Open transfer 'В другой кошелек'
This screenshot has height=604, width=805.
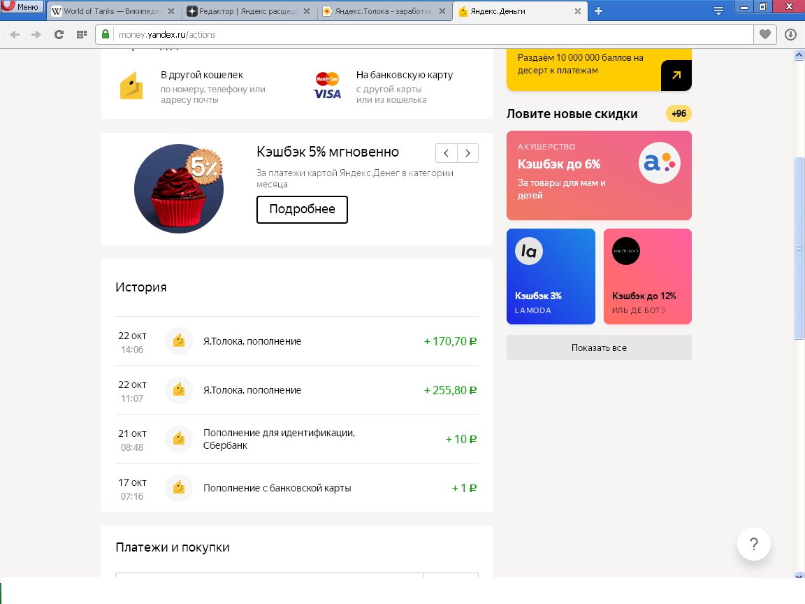(x=212, y=87)
